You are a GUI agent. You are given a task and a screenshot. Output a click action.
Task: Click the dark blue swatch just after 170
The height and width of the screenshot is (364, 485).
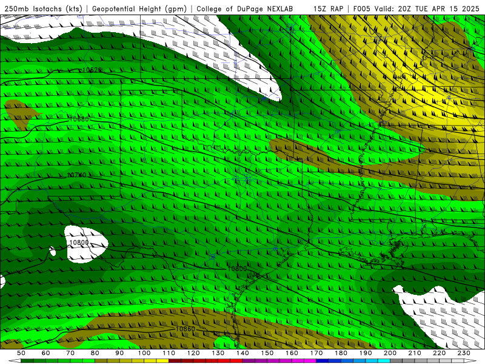coord(323,361)
